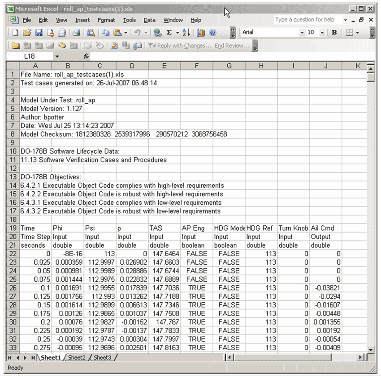Open the Data menu
The image size is (381, 376).
(x=149, y=20)
